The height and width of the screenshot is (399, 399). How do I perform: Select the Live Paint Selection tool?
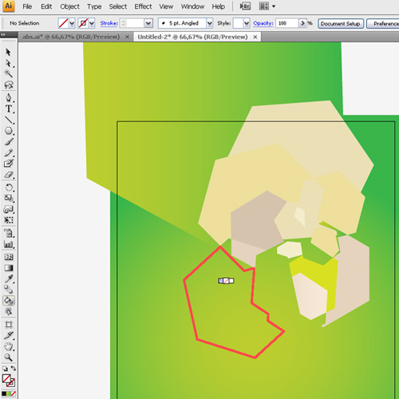tap(9, 311)
